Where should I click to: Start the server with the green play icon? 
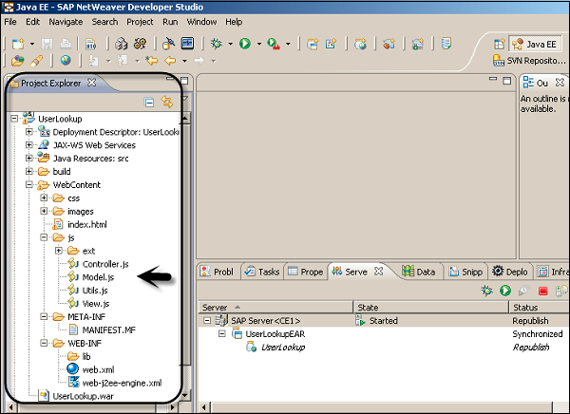(x=505, y=290)
